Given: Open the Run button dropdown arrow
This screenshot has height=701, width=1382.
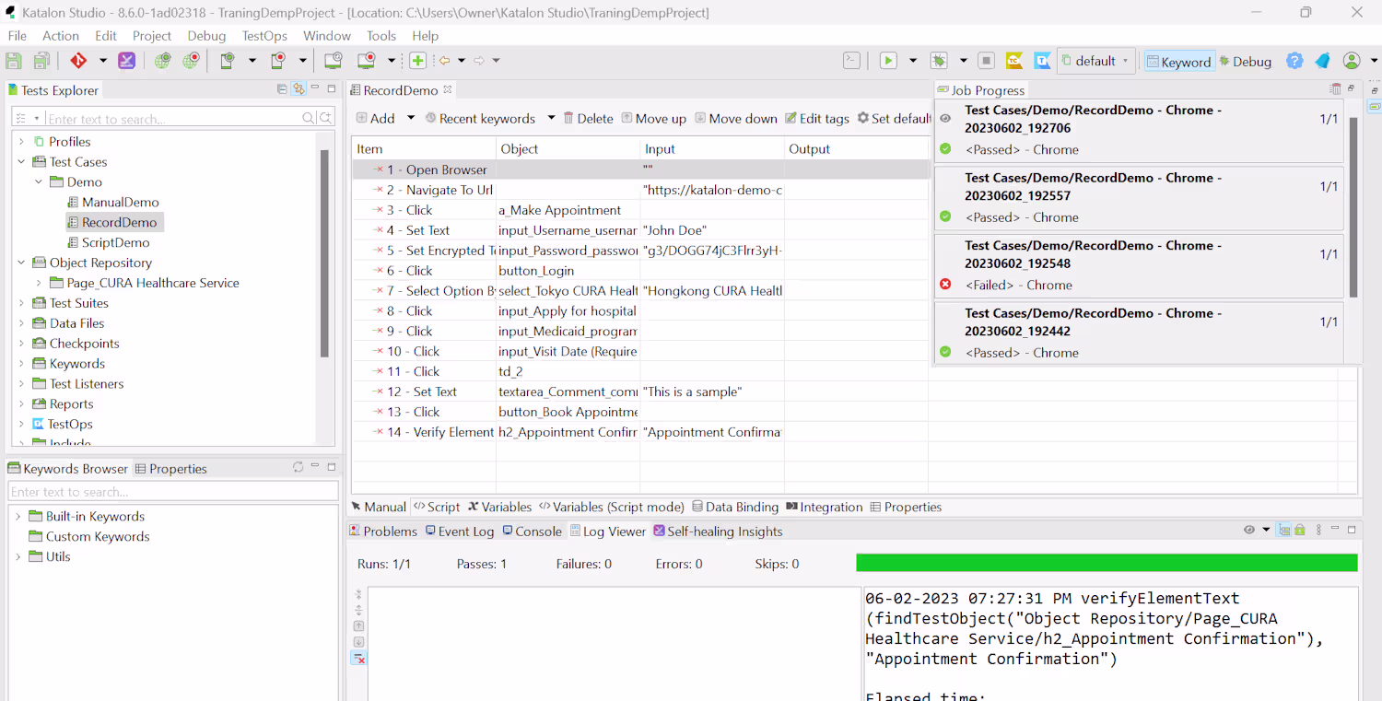Looking at the screenshot, I should 913,61.
